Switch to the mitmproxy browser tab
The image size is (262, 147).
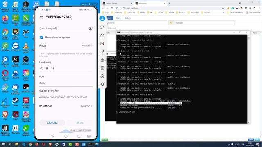pos(150,4)
